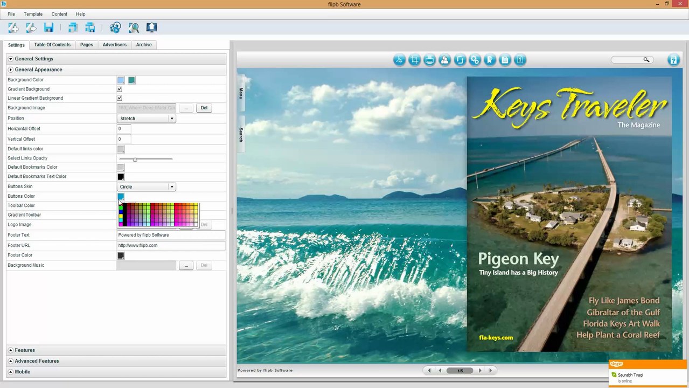Expand the Mobile section
Image resolution: width=689 pixels, height=388 pixels.
116,372
